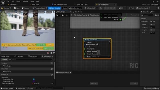This screenshot has width=160, height=90.
Task: Switch to the Execution Stack tab
Action: (19, 56)
